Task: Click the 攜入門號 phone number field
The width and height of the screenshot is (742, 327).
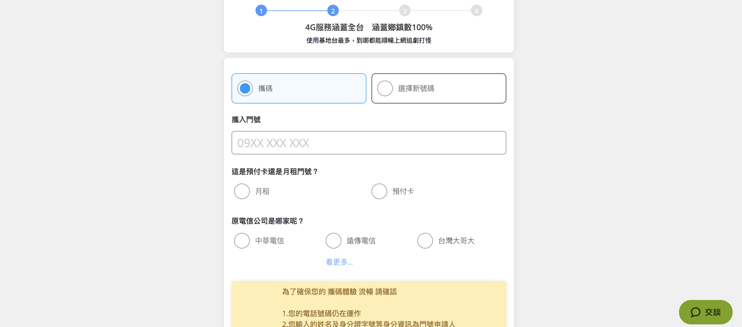Action: [x=369, y=143]
